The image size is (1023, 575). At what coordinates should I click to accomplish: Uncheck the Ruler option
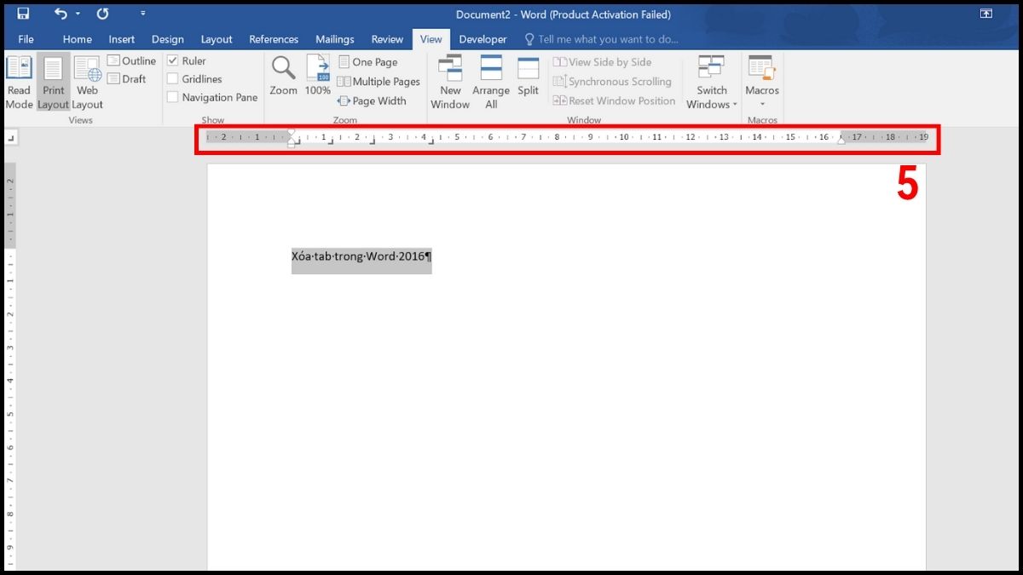(175, 60)
